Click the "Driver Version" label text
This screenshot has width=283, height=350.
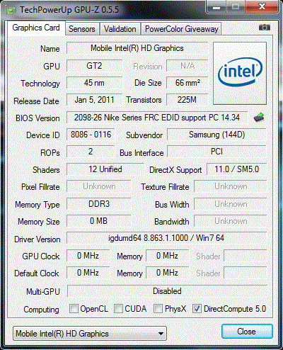coord(37,239)
